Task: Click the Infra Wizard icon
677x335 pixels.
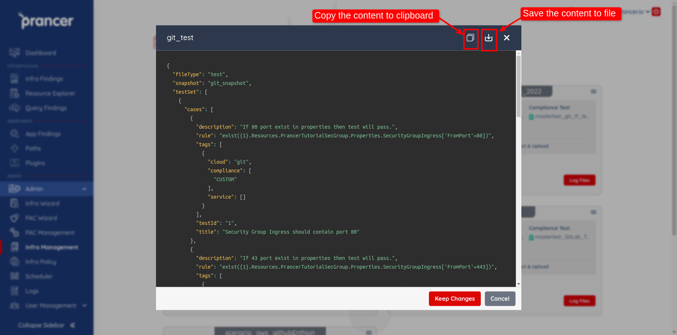Action: (x=15, y=203)
